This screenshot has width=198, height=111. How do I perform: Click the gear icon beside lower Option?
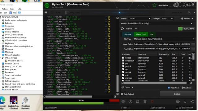[x=123, y=87]
